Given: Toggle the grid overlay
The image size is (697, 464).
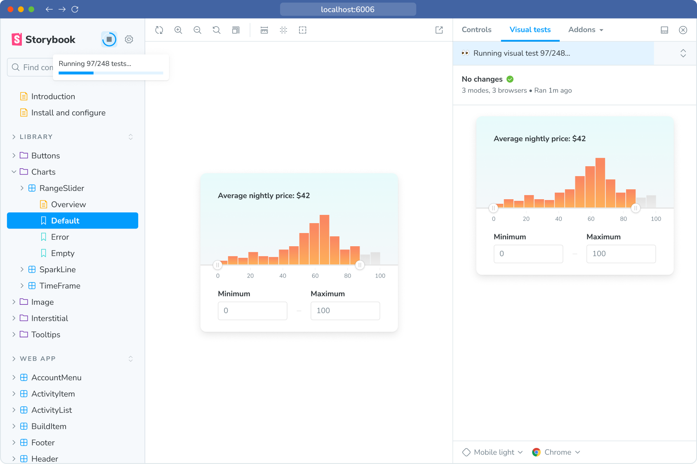Looking at the screenshot, I should (283, 30).
